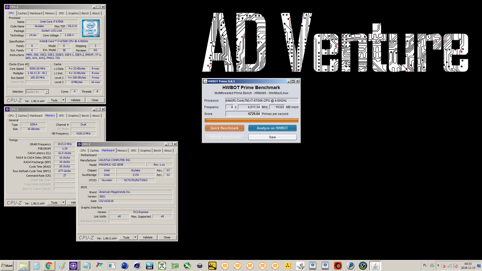
Task: Switch to Caches tab in CPU-Z CPU window
Action: 22,13
